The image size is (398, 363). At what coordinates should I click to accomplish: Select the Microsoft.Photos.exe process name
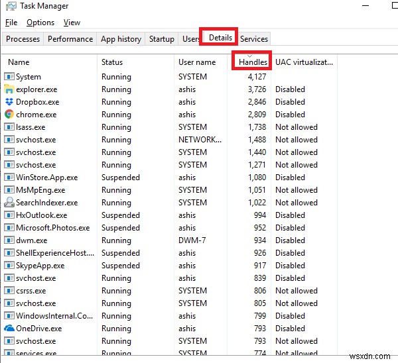[53, 228]
